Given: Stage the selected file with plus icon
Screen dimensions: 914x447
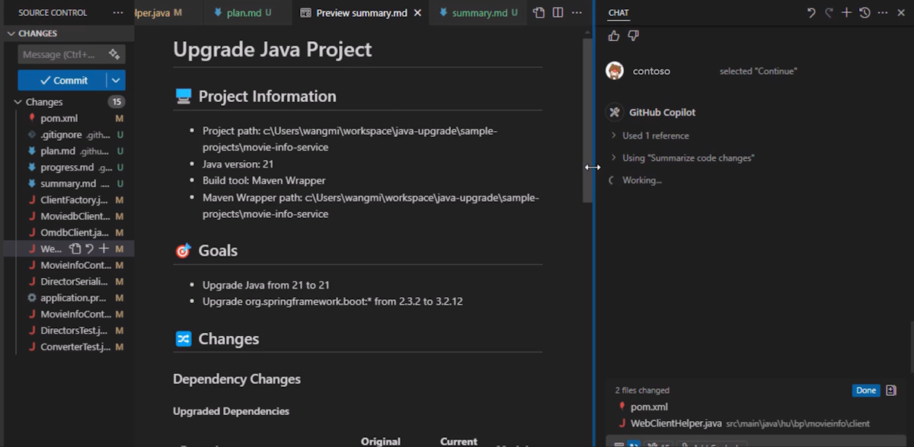Looking at the screenshot, I should (x=104, y=249).
